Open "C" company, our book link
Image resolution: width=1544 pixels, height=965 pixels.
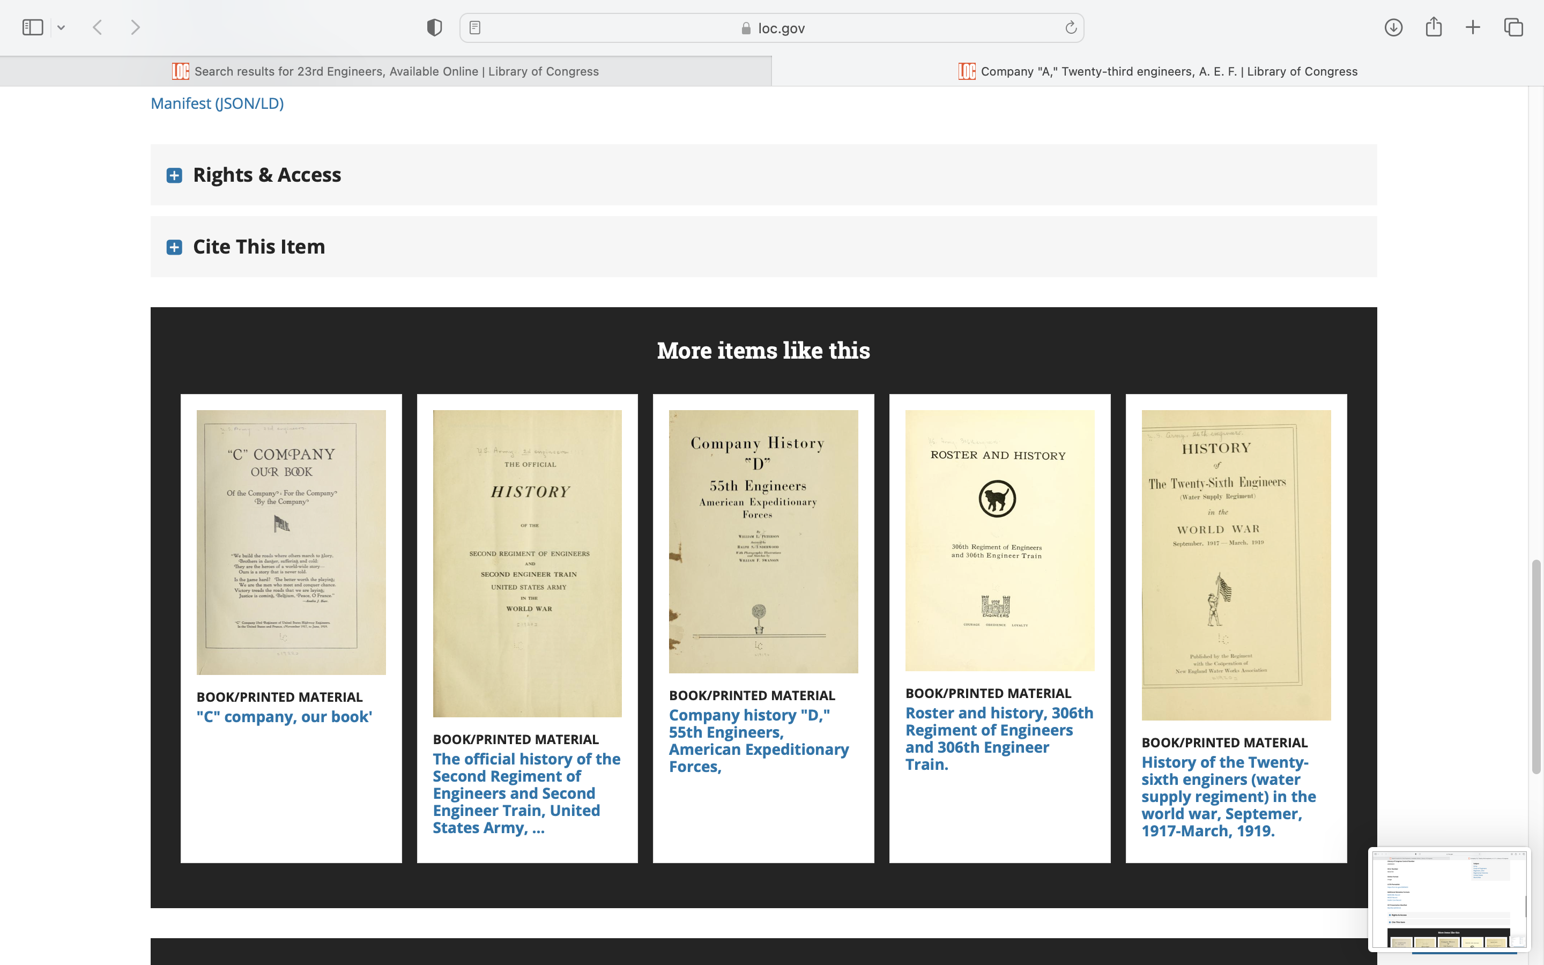(x=284, y=717)
